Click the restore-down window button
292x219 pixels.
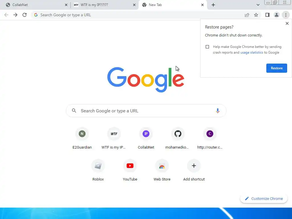(275, 2)
